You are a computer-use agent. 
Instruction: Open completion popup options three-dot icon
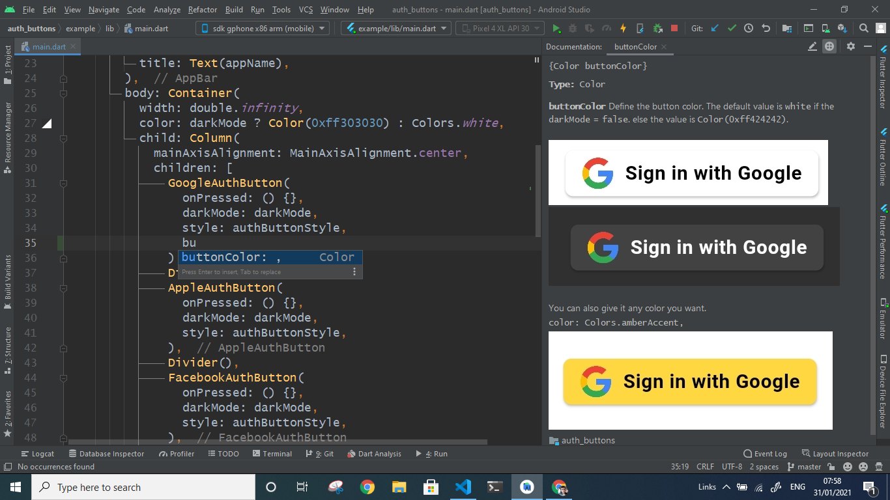click(354, 272)
